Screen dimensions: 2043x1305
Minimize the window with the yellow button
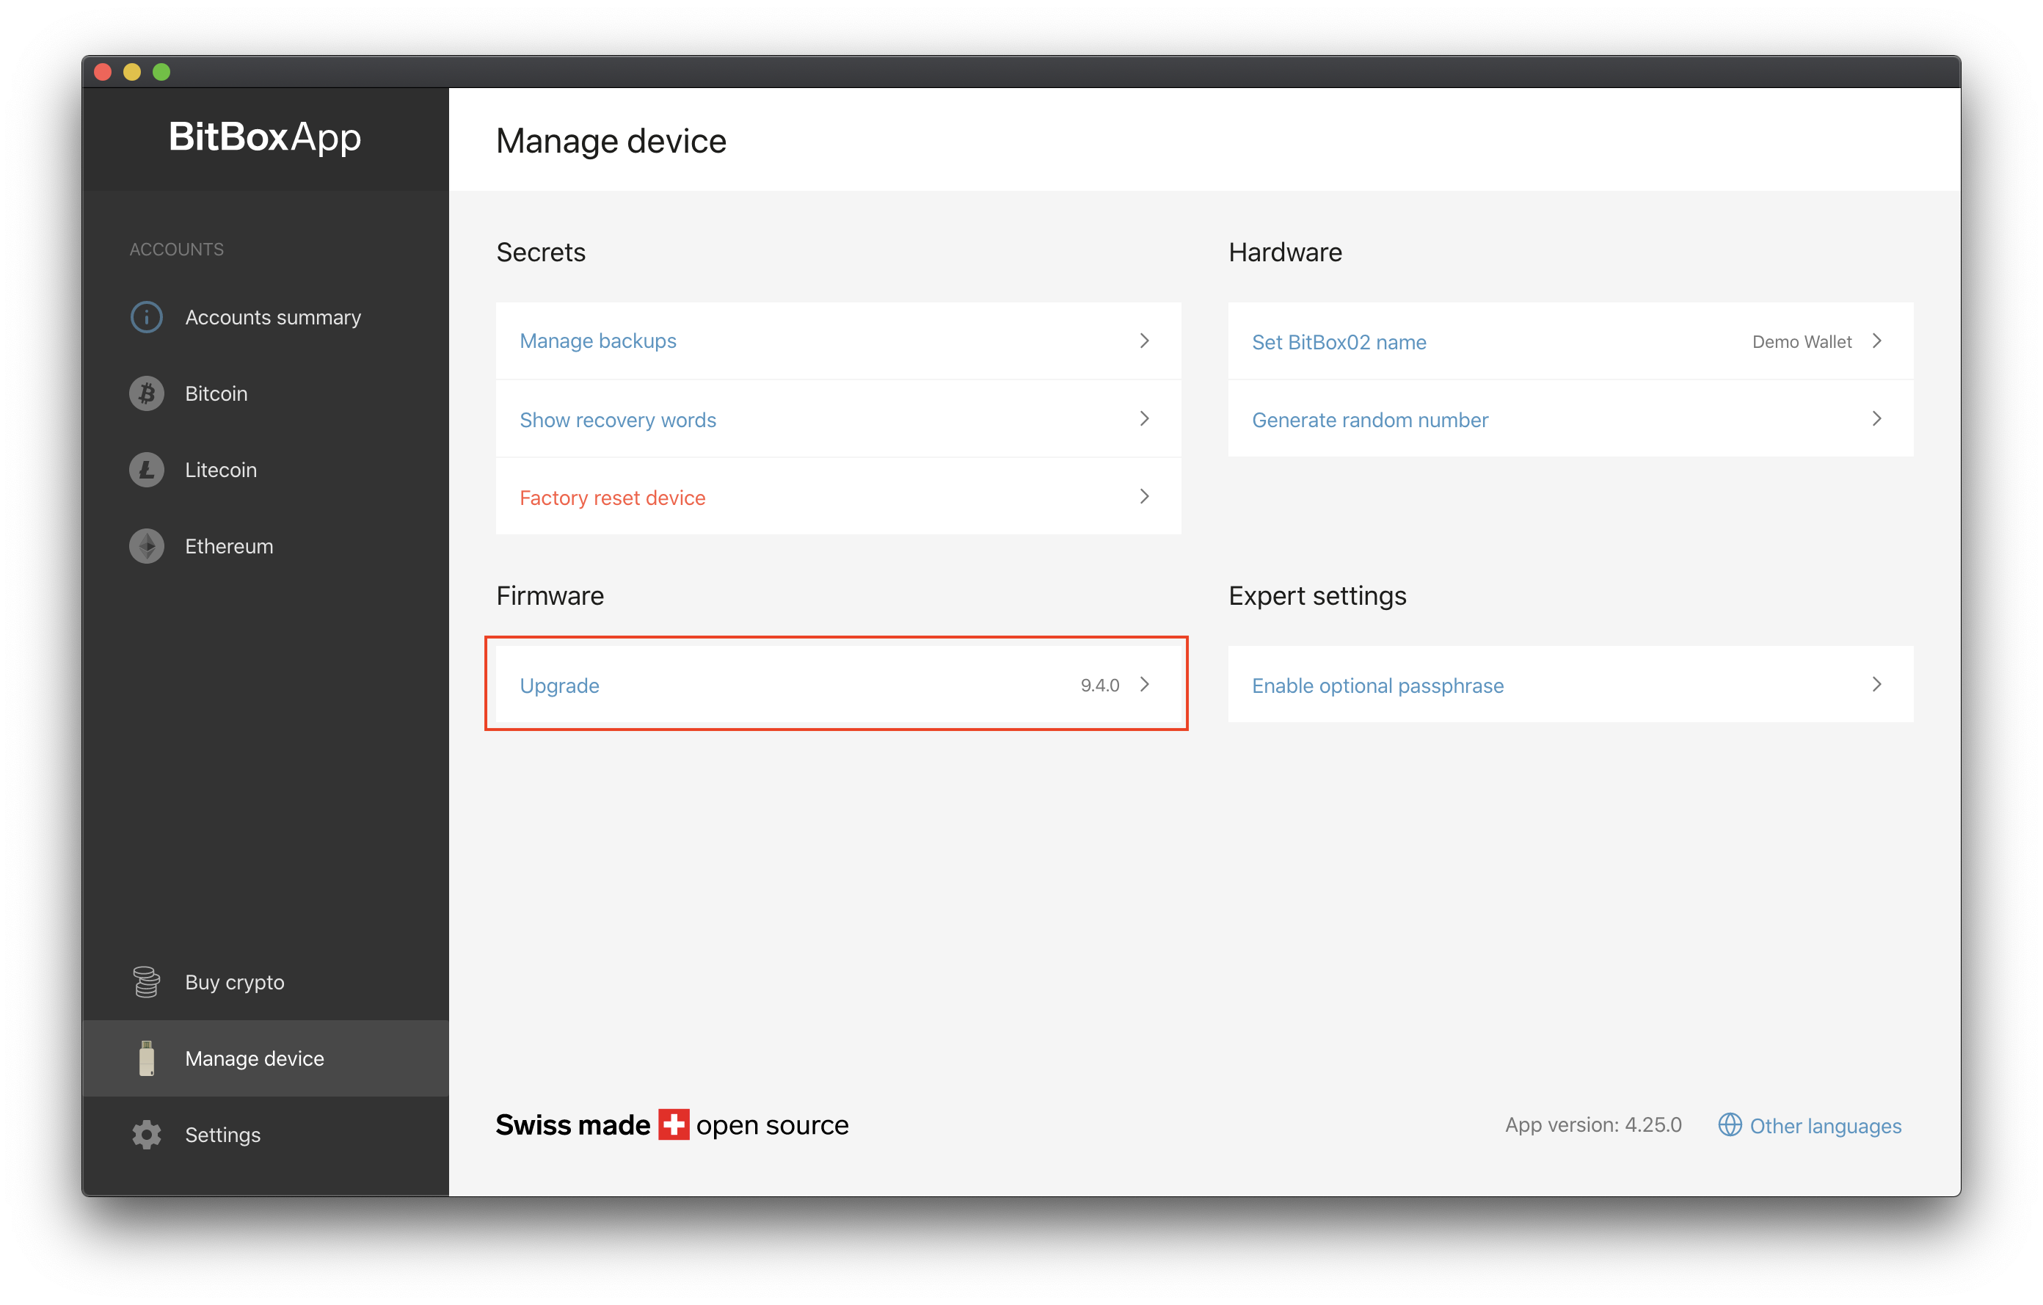(x=132, y=72)
